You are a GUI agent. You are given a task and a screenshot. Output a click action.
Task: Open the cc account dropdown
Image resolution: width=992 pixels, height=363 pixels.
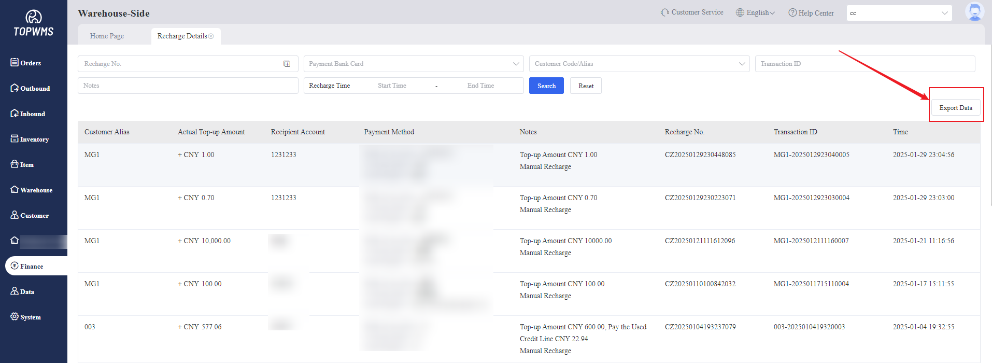coord(899,13)
